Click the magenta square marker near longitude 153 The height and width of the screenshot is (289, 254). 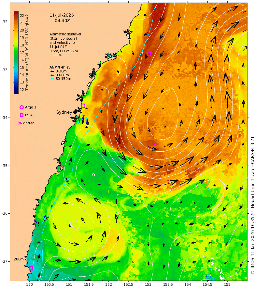click(149, 54)
